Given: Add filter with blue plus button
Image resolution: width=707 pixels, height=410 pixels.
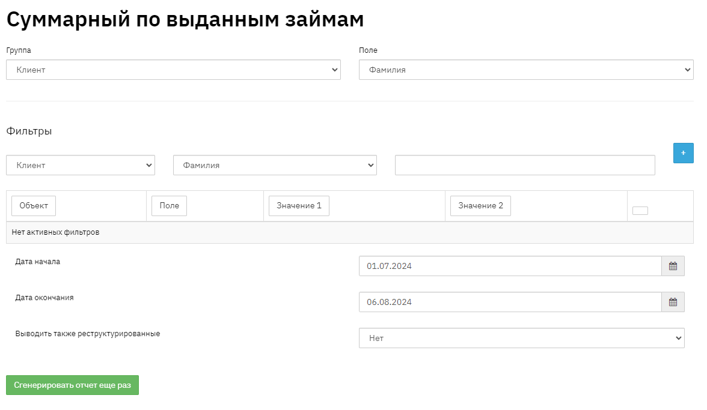Looking at the screenshot, I should [683, 153].
